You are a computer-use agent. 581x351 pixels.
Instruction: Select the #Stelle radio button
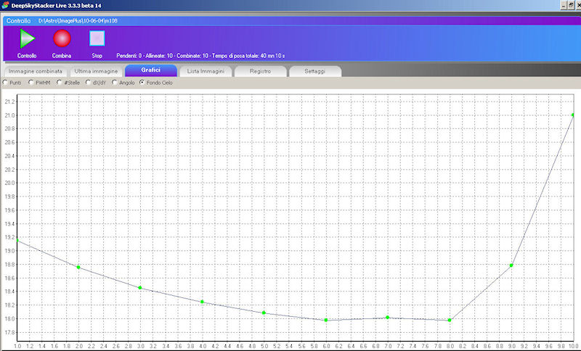(x=60, y=83)
